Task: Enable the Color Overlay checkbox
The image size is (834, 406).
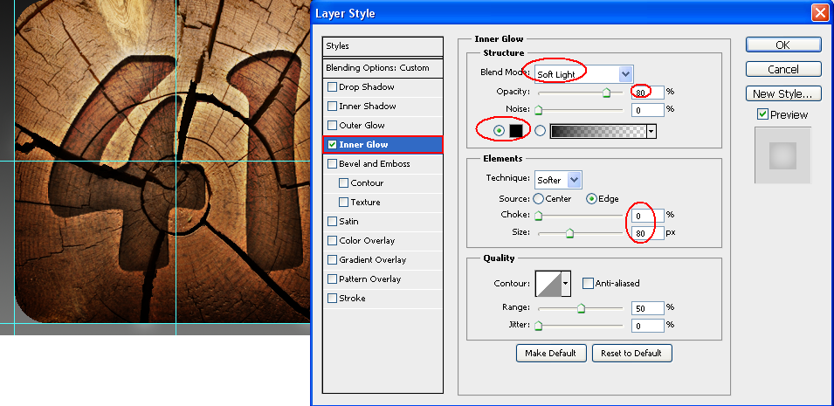Action: (x=332, y=240)
